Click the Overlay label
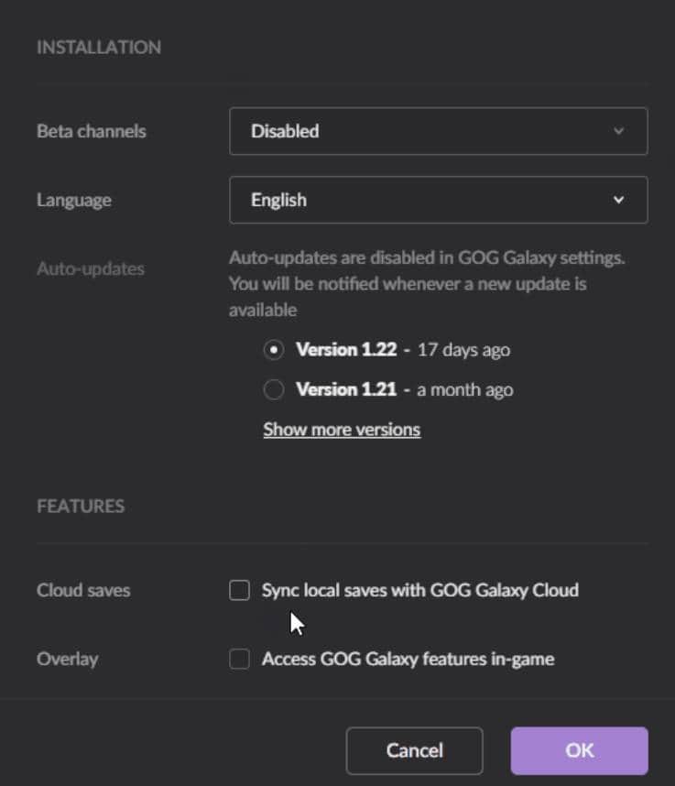The image size is (675, 786). [x=67, y=659]
